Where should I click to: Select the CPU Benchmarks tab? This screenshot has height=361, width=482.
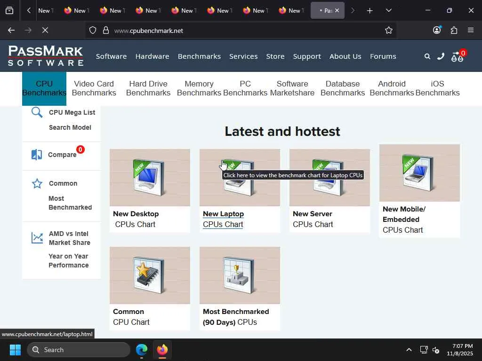pyautogui.click(x=44, y=88)
